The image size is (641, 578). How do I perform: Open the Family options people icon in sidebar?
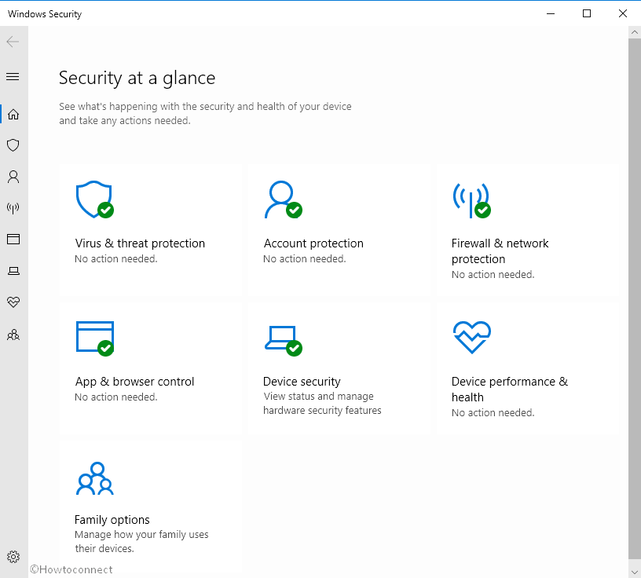[13, 335]
